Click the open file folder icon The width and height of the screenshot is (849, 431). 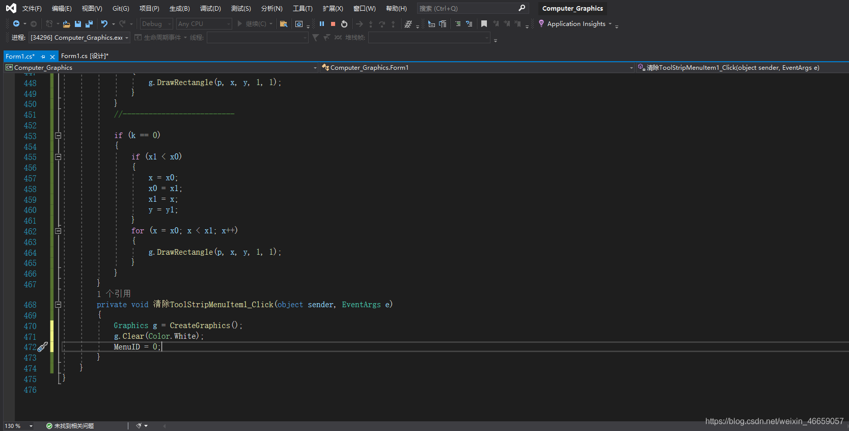66,24
